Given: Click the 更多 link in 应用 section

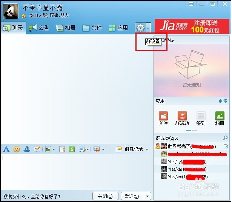Looking at the screenshot, I should pos(223,101).
